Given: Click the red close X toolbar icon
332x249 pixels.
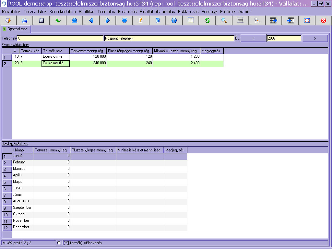Looking at the screenshot, I should pyautogui.click(x=323, y=20).
